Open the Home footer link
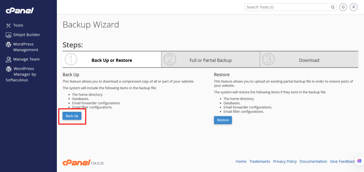 coord(241,161)
